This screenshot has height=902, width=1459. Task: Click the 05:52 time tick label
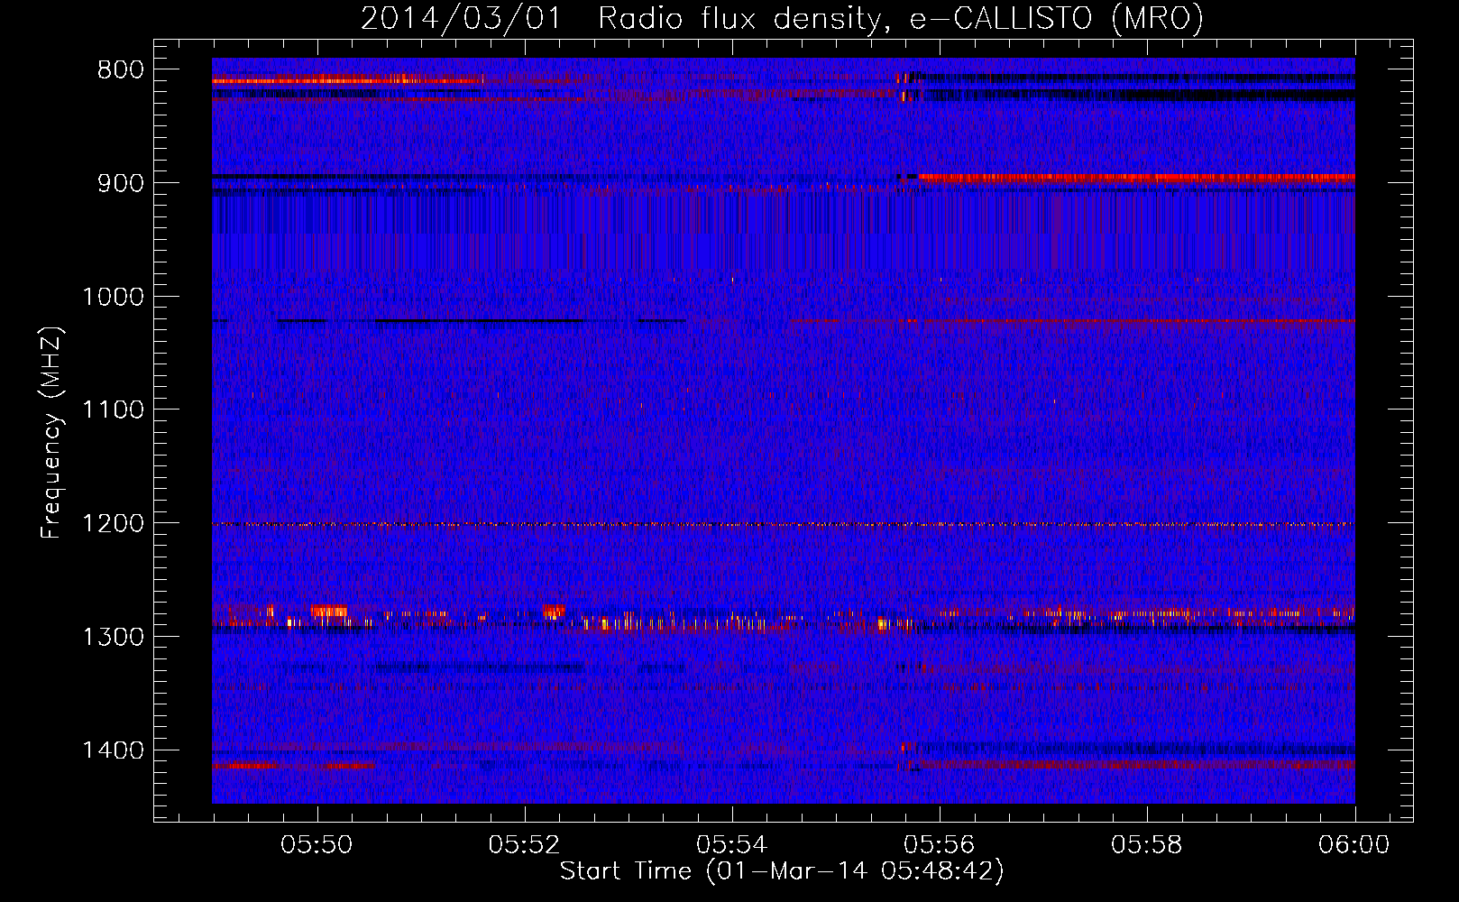pos(524,845)
